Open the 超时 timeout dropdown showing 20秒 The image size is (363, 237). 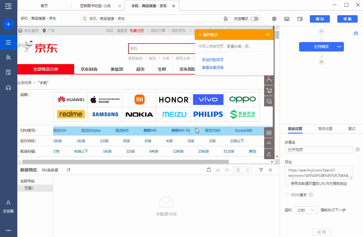point(306,210)
